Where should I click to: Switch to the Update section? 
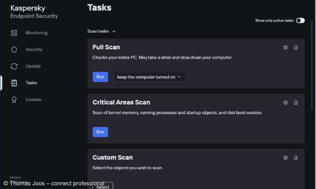tap(33, 66)
